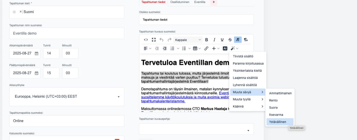Insert a link with chain icon
Screen dimensions: 357x140
tap(206, 48)
